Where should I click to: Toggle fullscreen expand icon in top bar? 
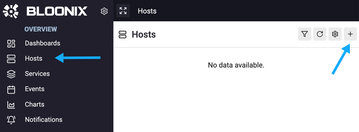(x=123, y=11)
